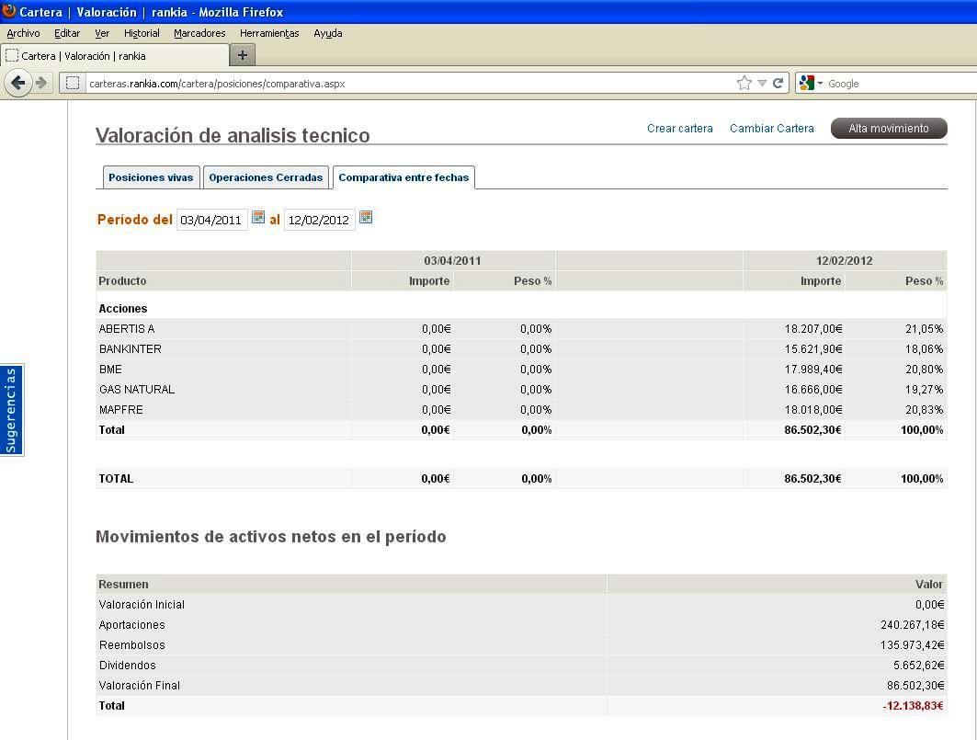Open a new tab with plus button
Image resolution: width=977 pixels, height=740 pixels.
tap(243, 55)
